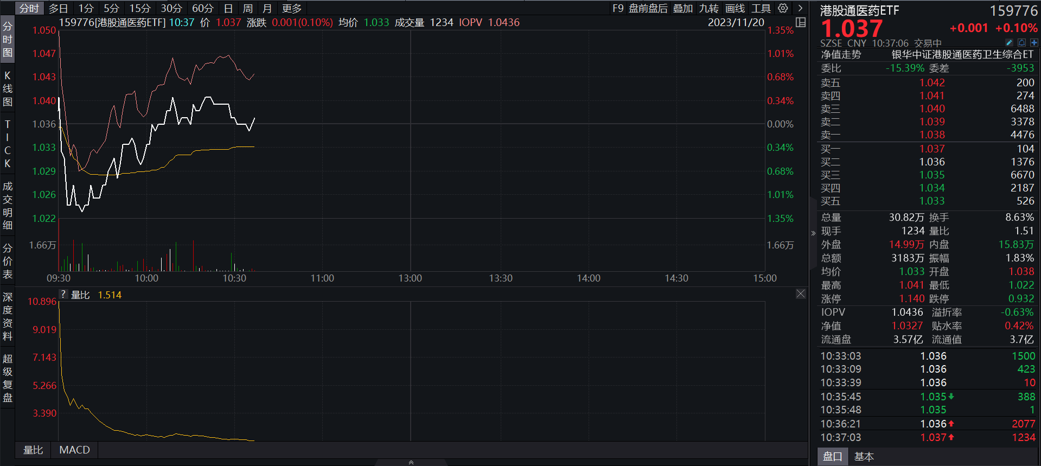Click the 10:36:21 trade tick row

click(x=928, y=424)
